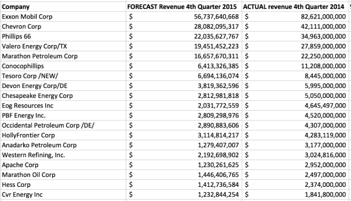Image resolution: width=351 pixels, height=201 pixels.
Task: Click the FORECAST Revenue 4th Quarter 2015 header
Action: (183, 7)
